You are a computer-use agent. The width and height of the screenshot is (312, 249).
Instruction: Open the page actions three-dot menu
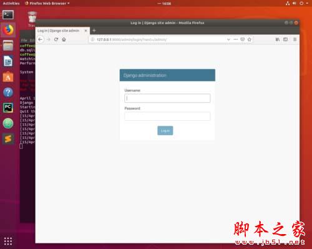tap(236, 39)
